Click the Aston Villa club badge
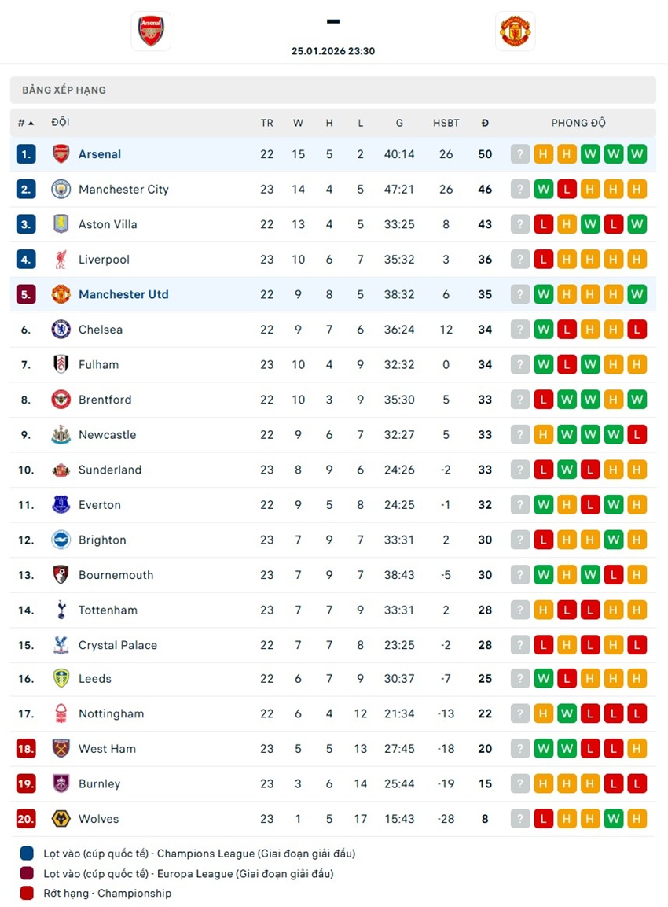This screenshot has height=907, width=668. point(61,224)
